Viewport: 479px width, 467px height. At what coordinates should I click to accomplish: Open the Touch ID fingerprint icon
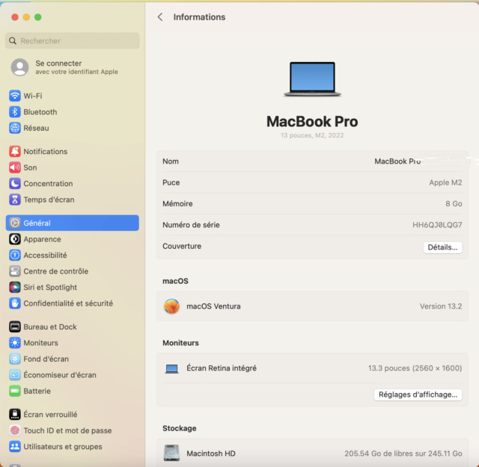(15, 430)
